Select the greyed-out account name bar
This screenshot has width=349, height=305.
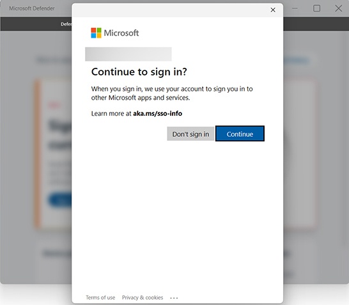point(128,54)
